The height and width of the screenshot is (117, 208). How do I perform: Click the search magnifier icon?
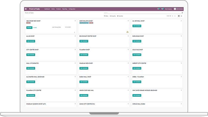click(x=182, y=13)
